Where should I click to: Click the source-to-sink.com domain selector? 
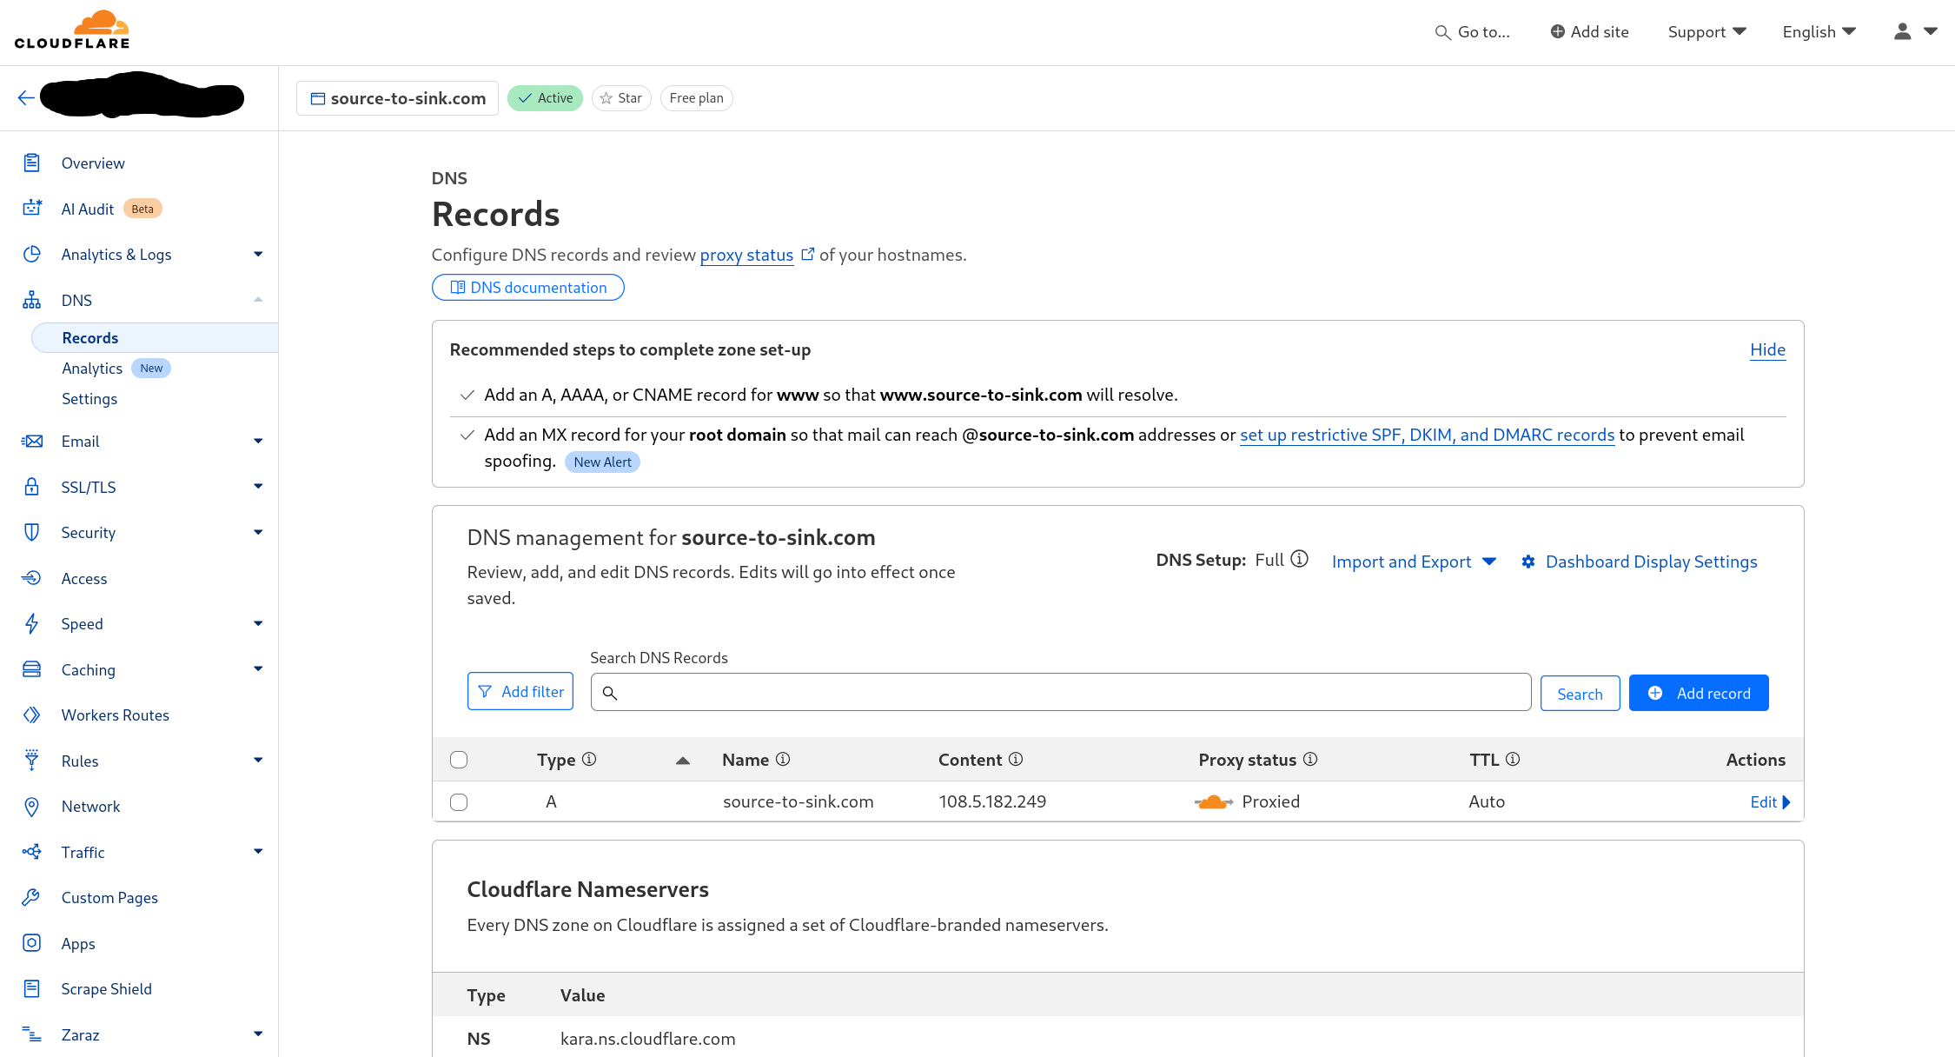[397, 98]
